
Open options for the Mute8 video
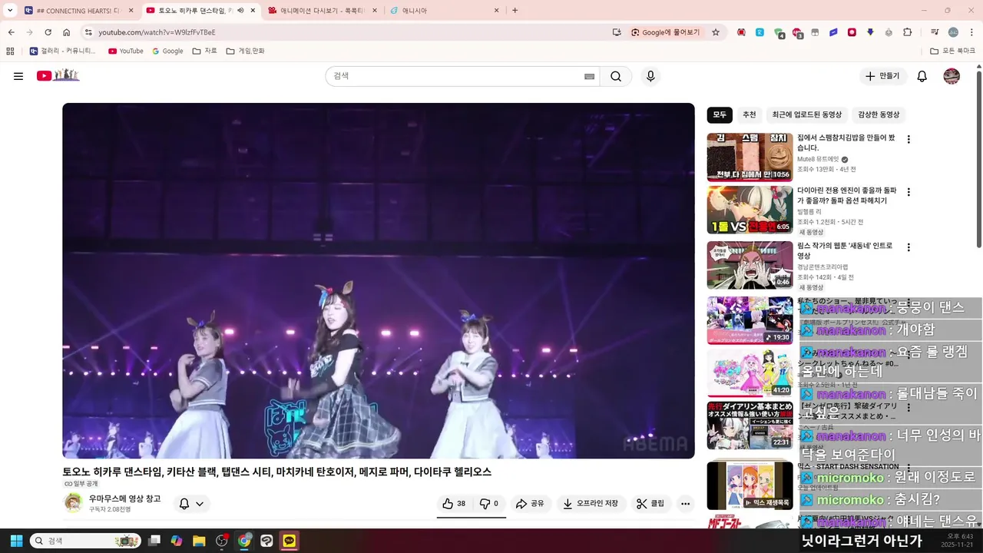pyautogui.click(x=909, y=140)
